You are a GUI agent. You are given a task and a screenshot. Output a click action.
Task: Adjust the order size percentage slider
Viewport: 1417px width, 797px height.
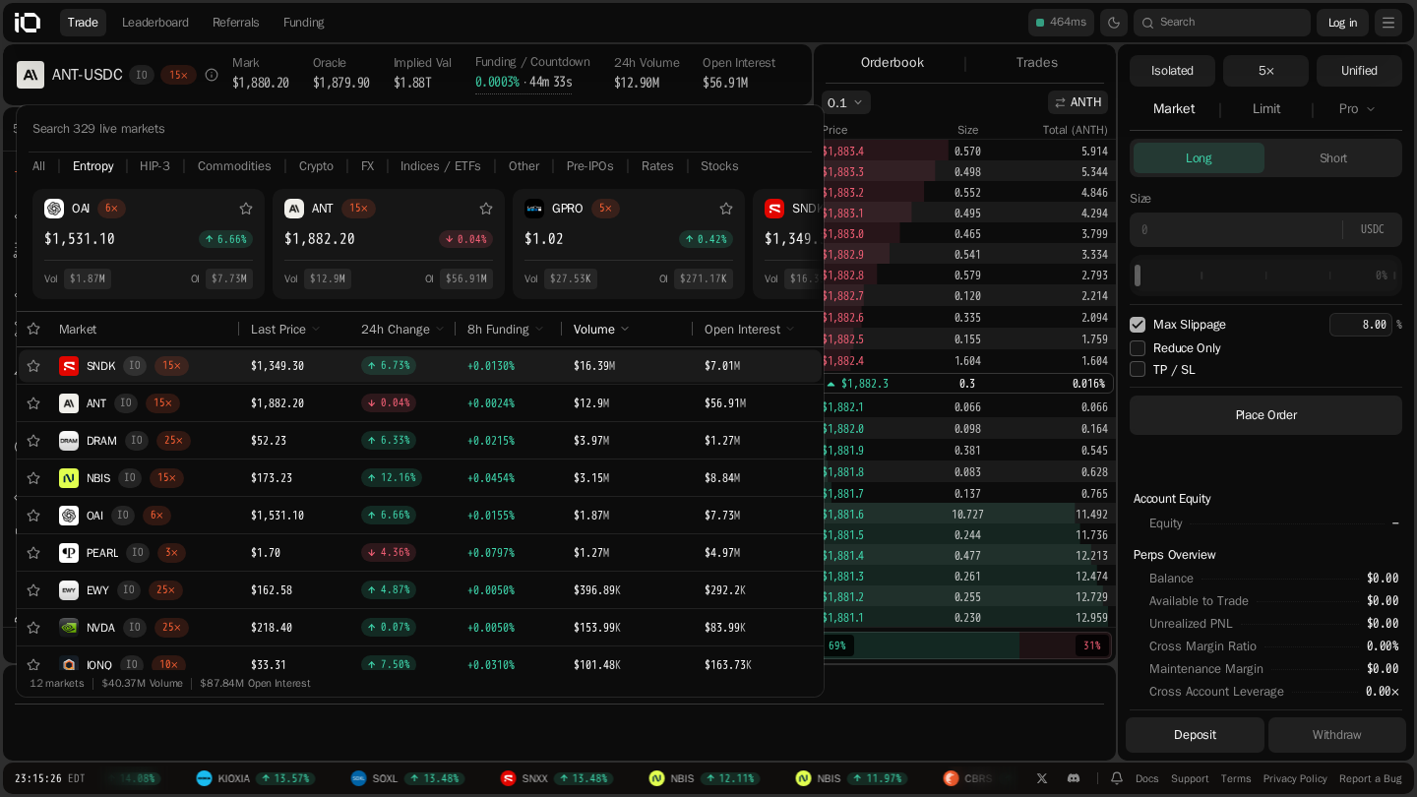1265,276
